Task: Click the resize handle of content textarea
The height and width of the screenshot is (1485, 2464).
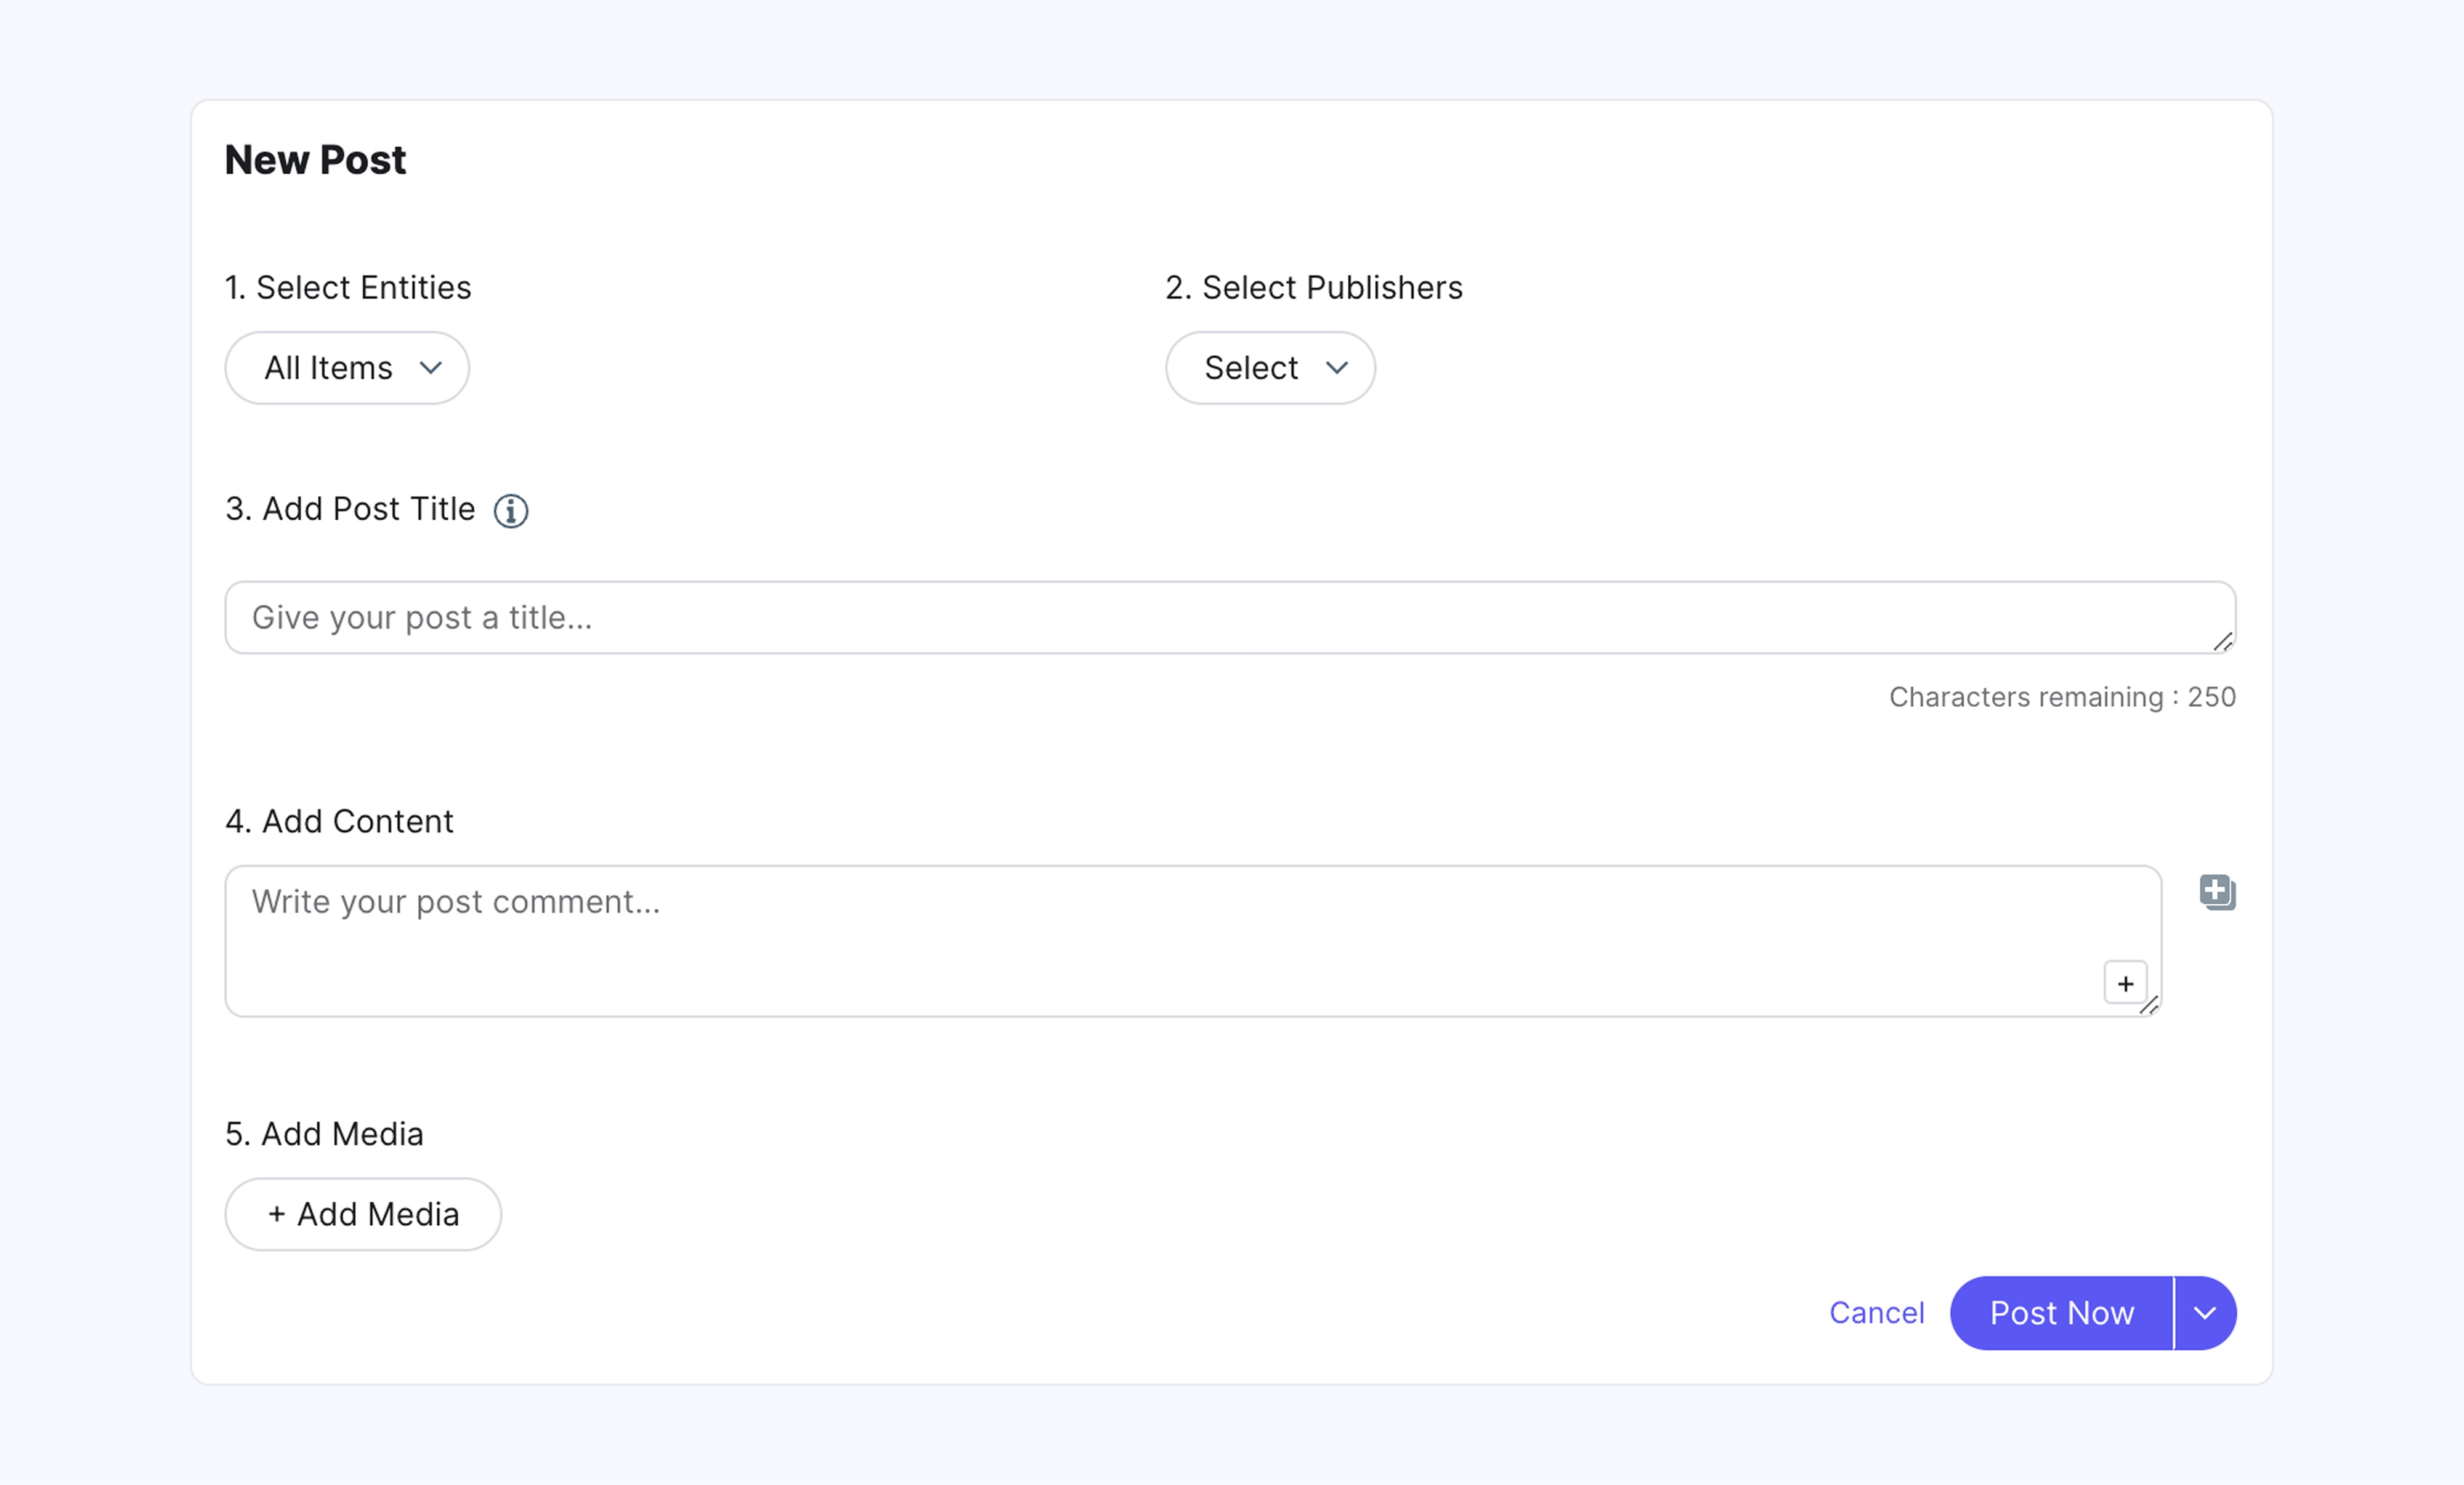Action: click(2149, 1005)
